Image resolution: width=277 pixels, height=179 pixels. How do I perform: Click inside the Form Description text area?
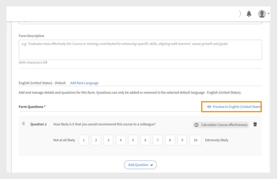(140, 50)
